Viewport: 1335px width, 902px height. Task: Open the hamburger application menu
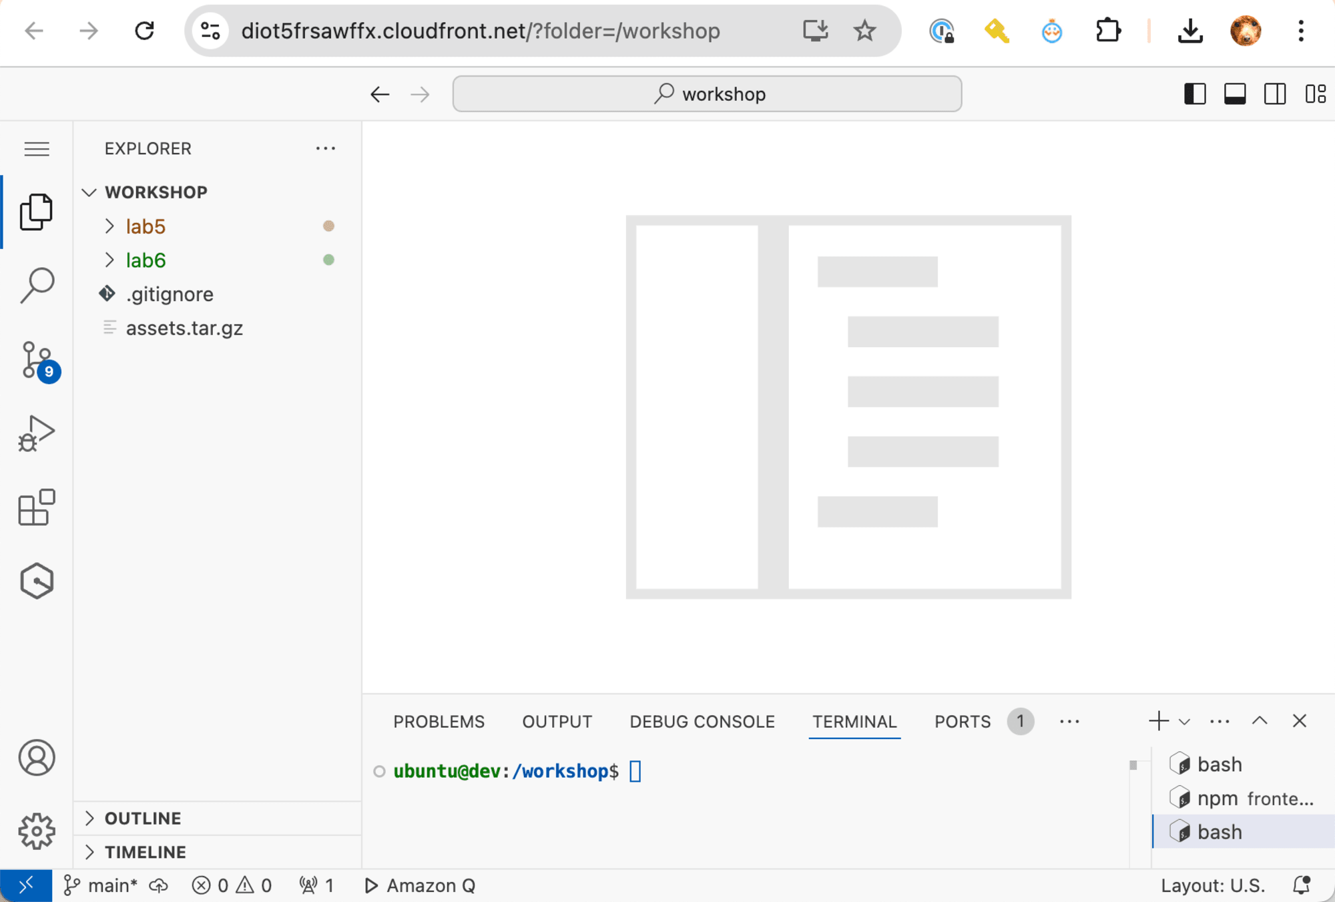click(37, 148)
